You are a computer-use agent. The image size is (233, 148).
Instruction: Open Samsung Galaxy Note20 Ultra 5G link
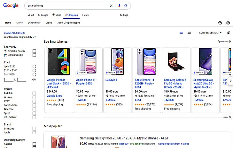click(x=204, y=83)
